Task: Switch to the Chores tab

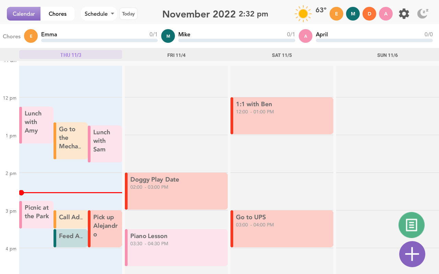Action: click(x=58, y=14)
